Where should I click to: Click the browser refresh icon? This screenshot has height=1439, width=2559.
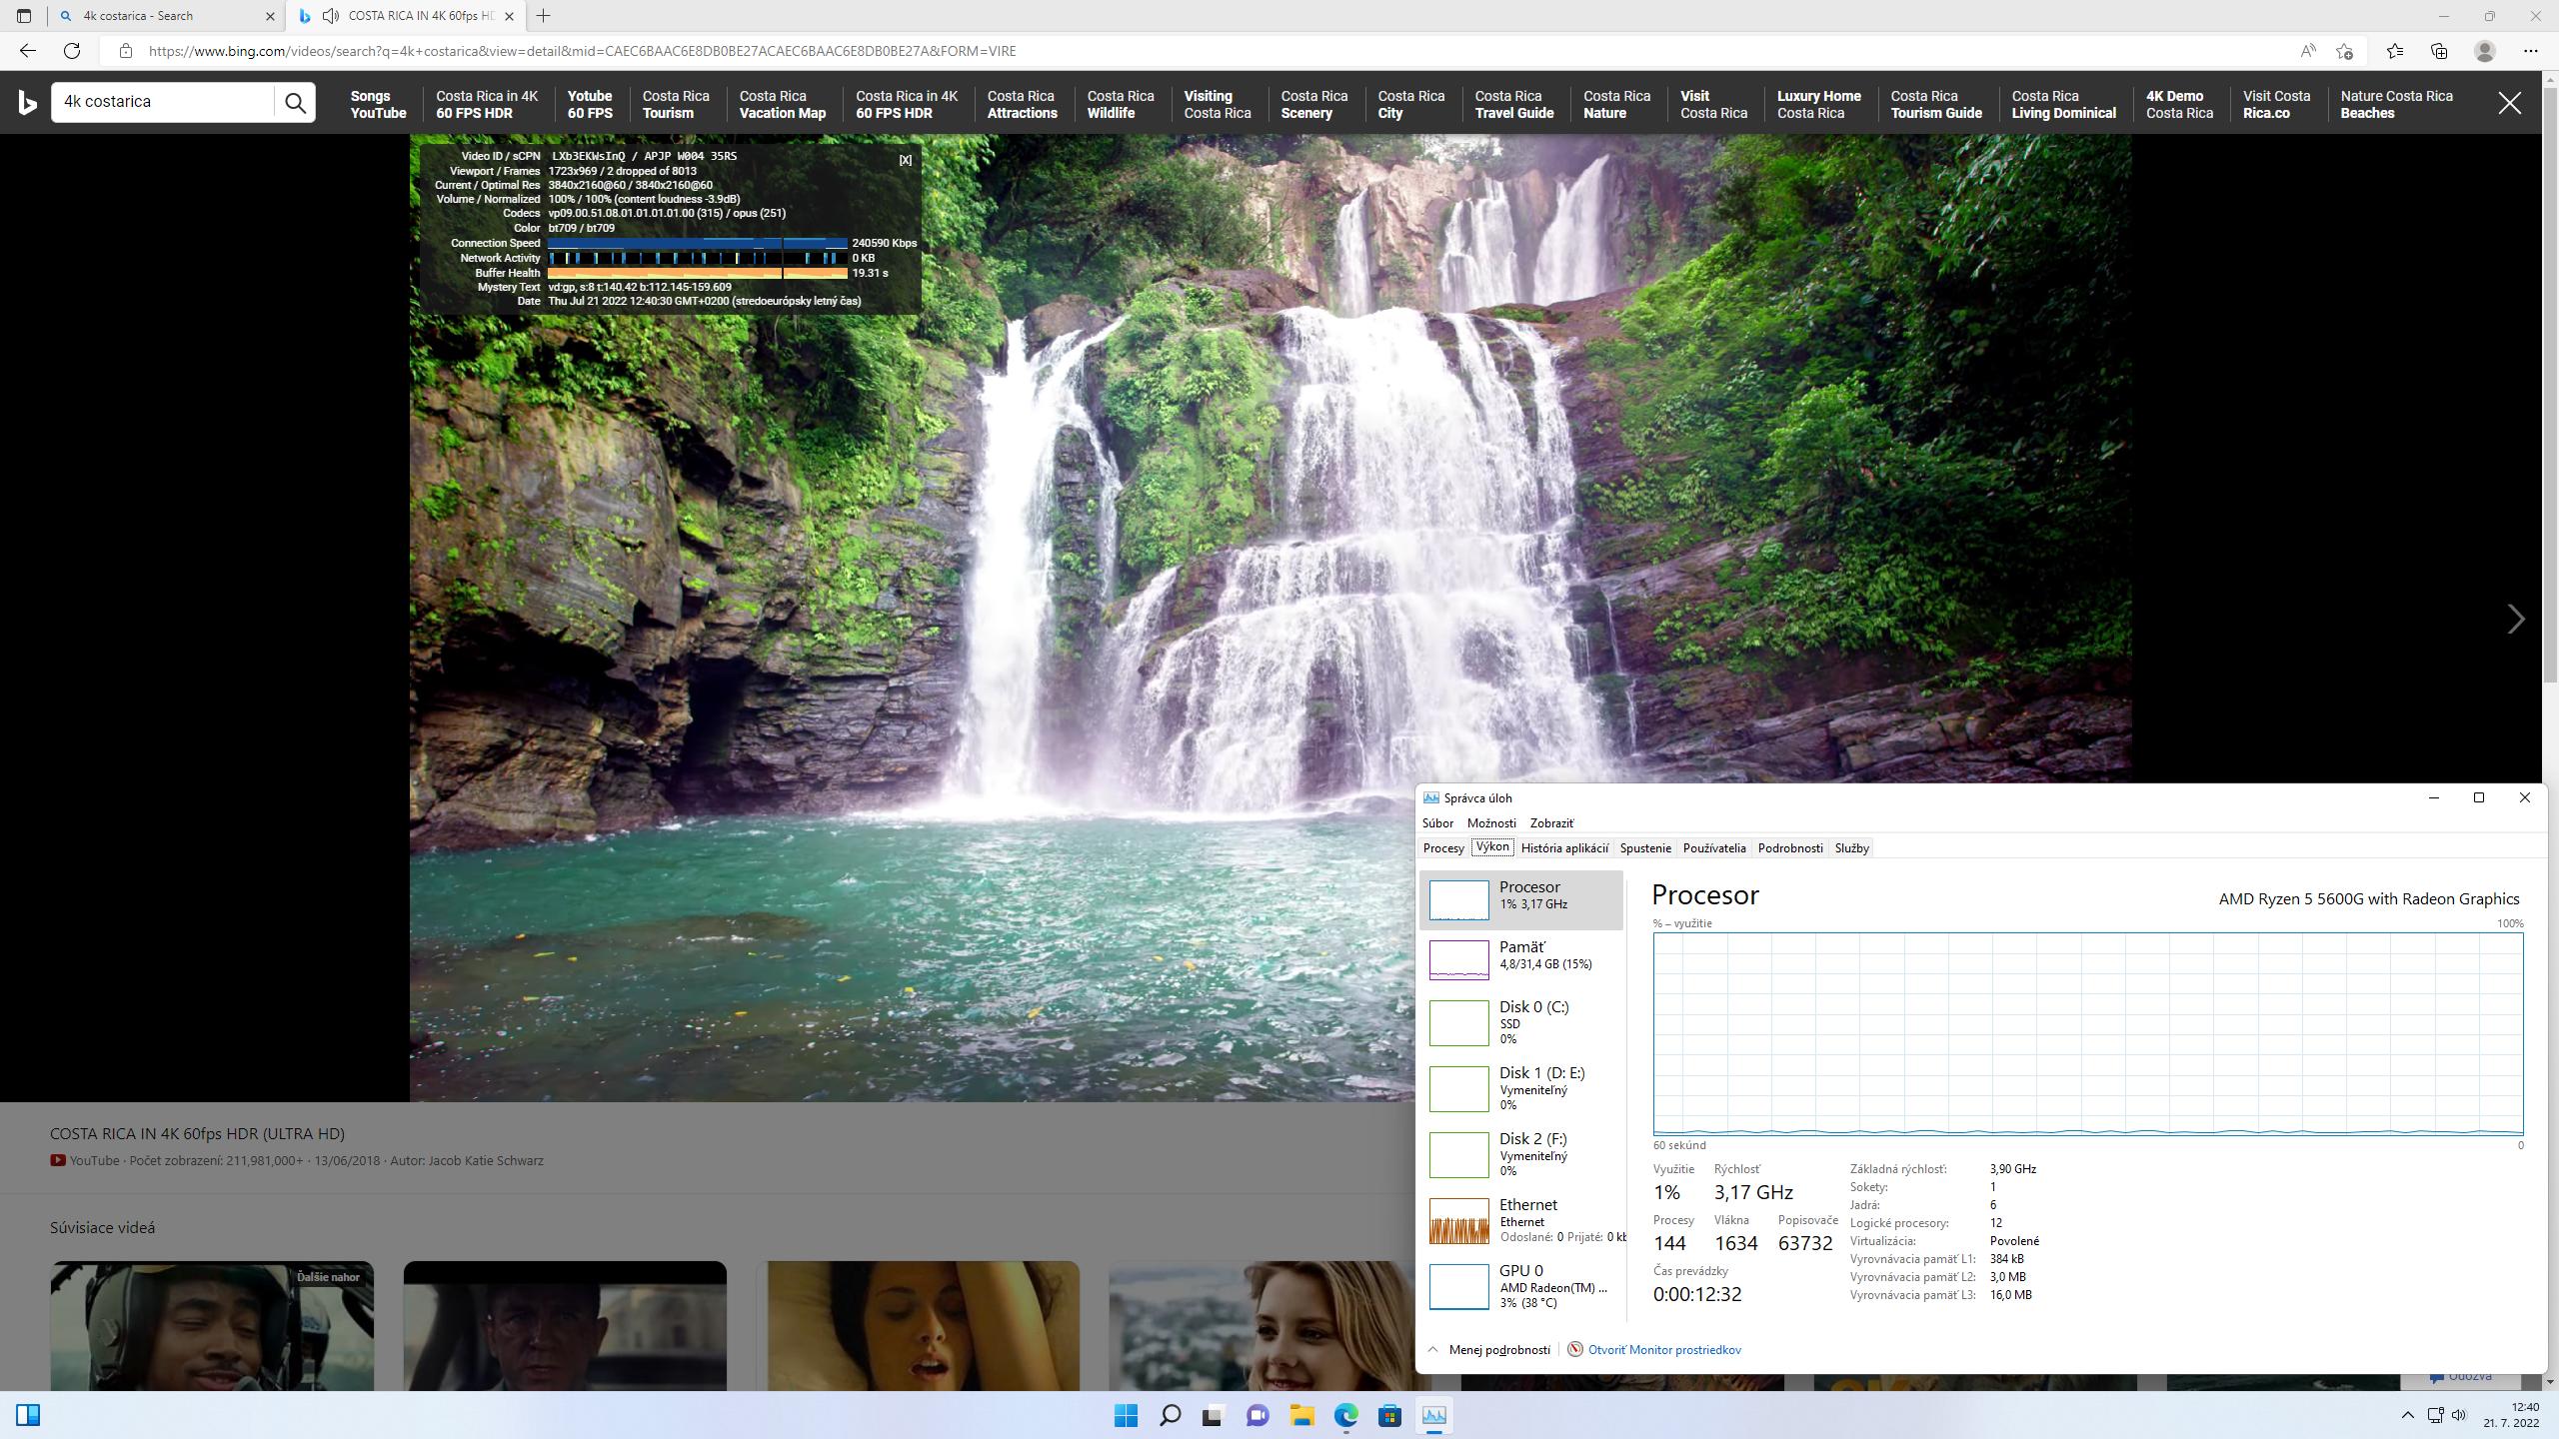tap(72, 51)
